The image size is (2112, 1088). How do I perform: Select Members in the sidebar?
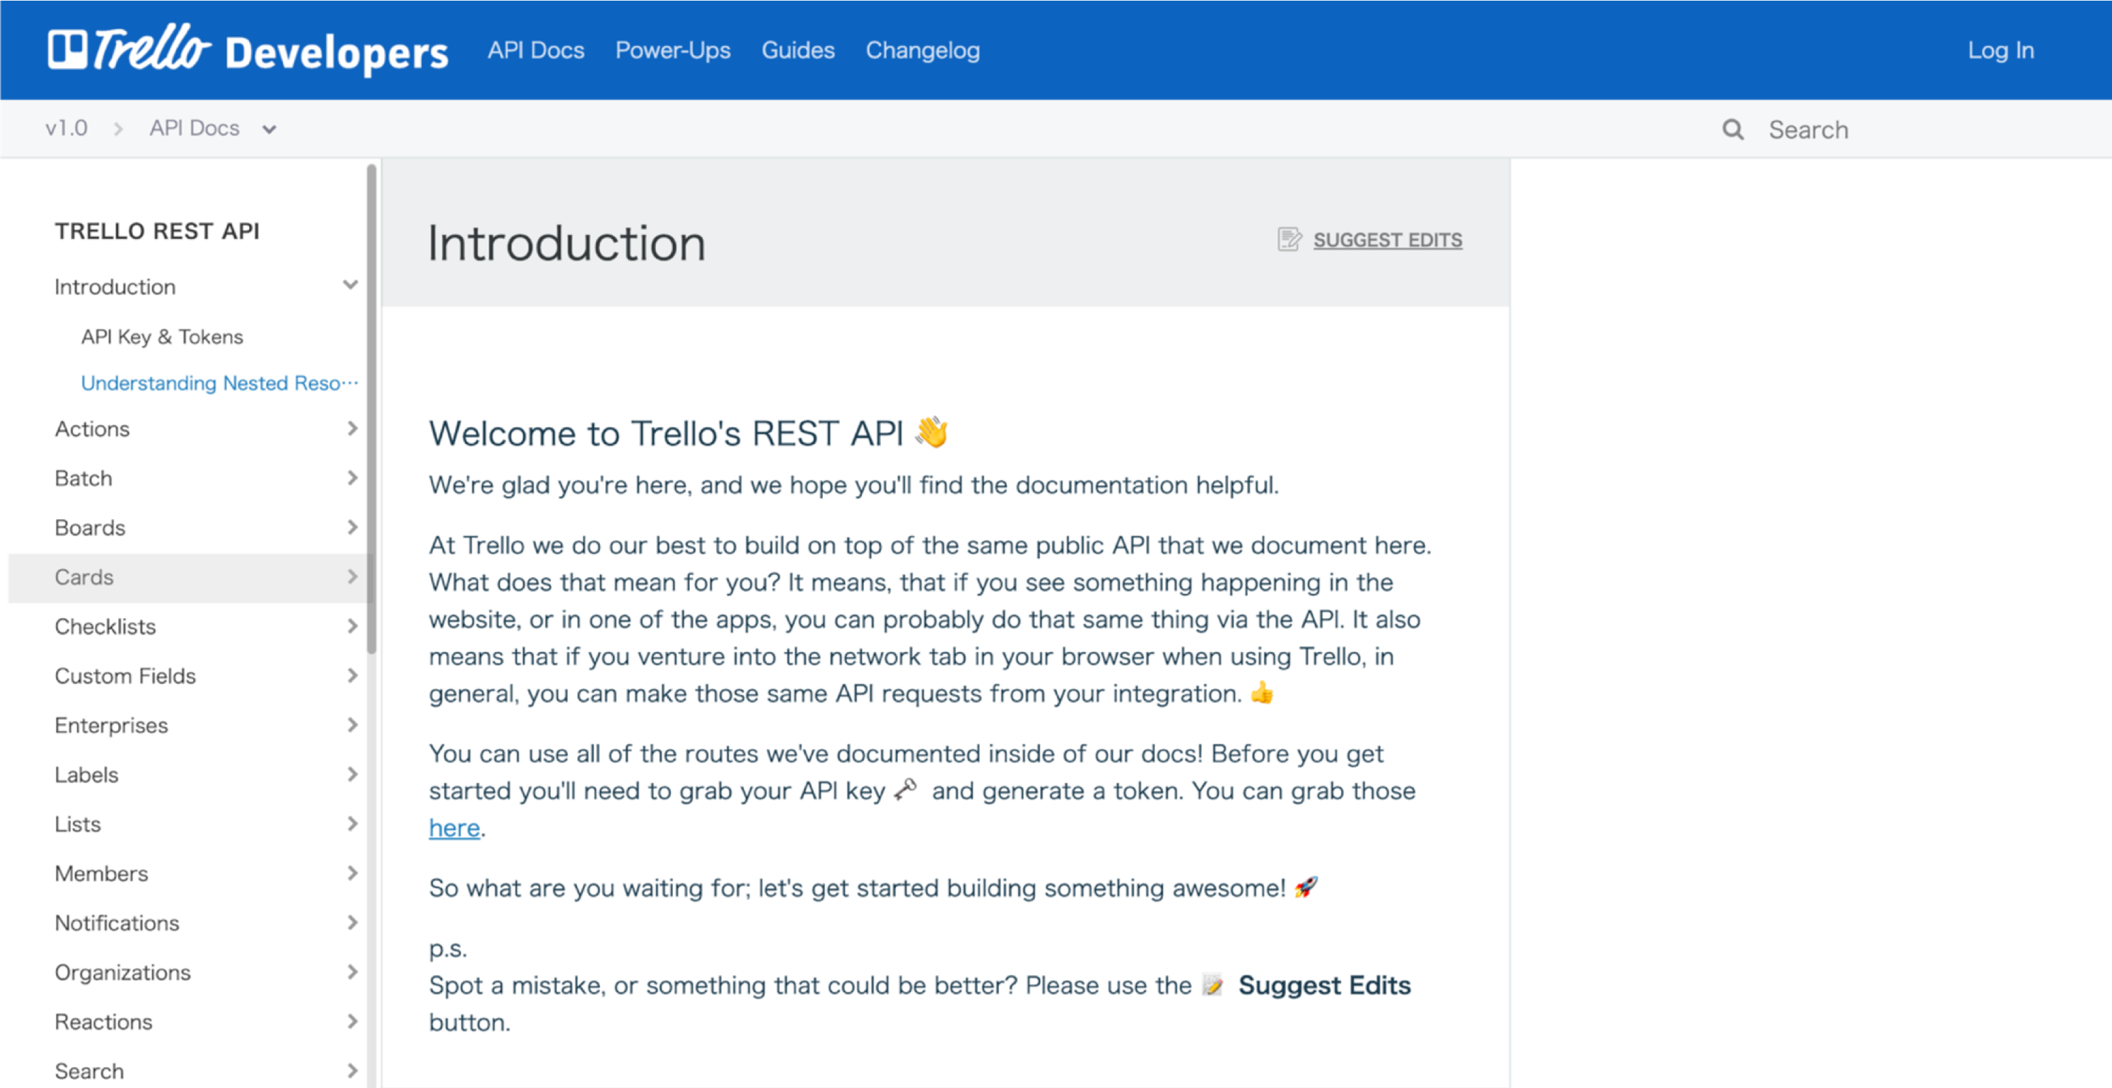pyautogui.click(x=101, y=873)
